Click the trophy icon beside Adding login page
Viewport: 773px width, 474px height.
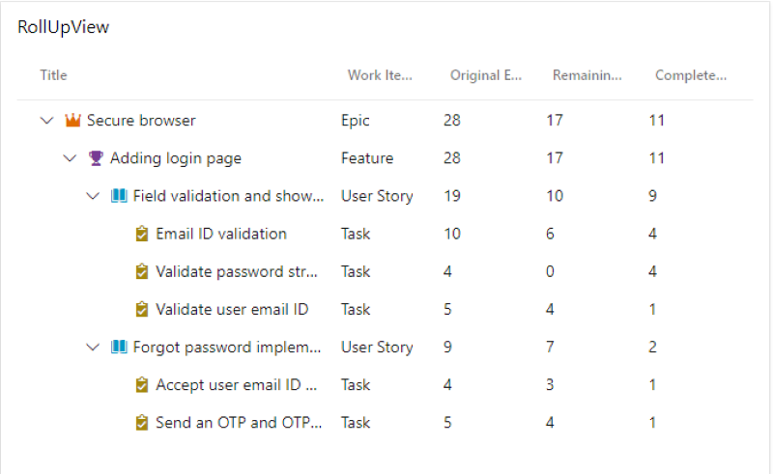coord(96,158)
